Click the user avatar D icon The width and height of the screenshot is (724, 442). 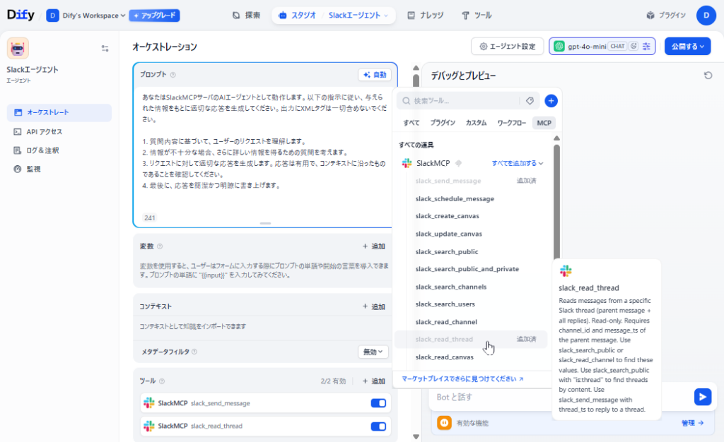(706, 16)
